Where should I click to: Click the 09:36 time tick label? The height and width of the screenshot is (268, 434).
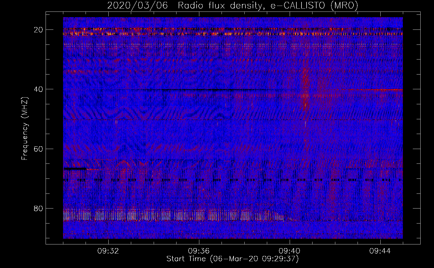[x=199, y=251]
